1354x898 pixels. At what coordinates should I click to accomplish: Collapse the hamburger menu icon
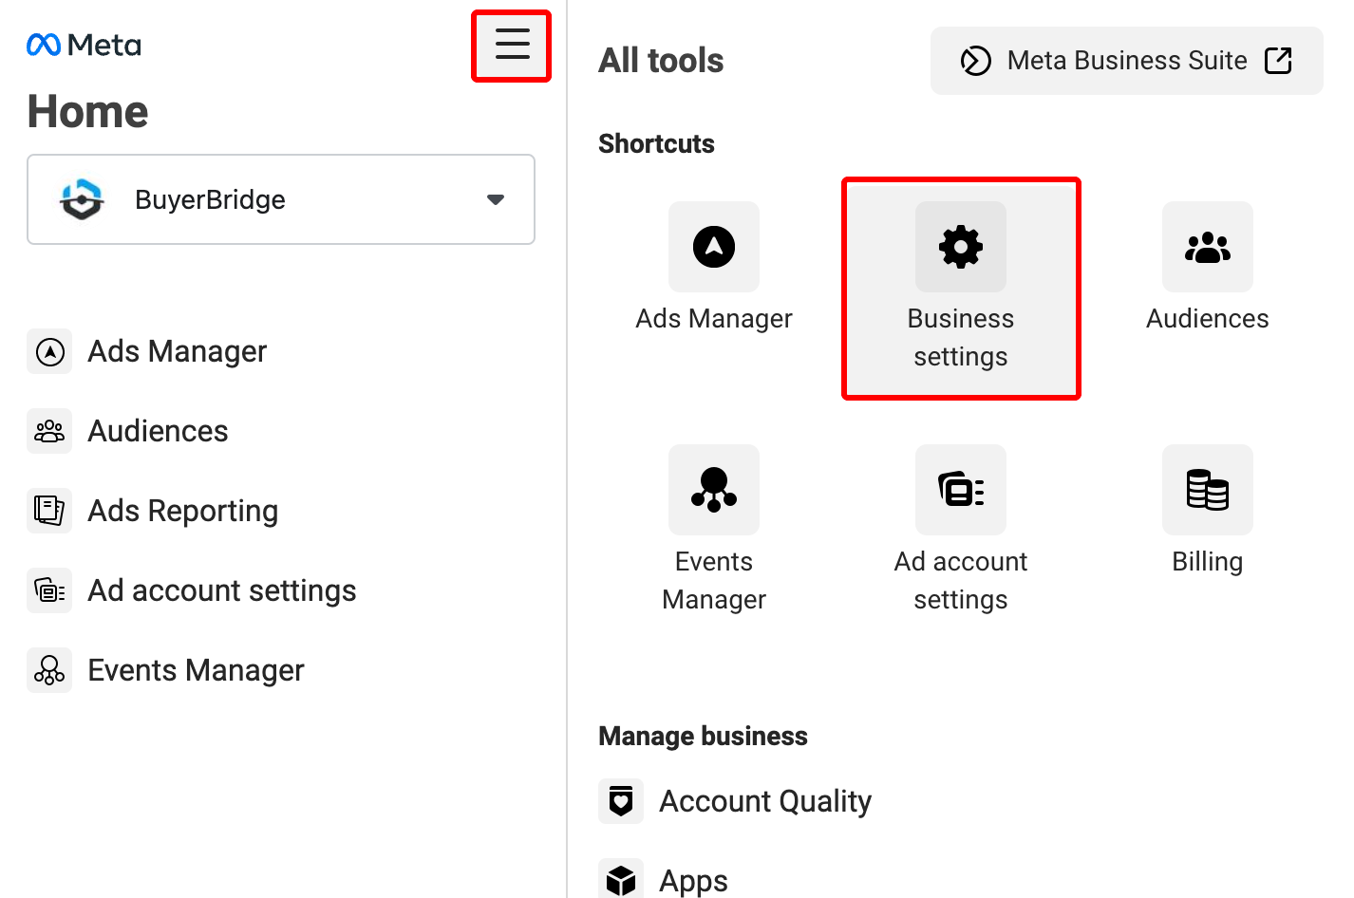click(x=512, y=45)
